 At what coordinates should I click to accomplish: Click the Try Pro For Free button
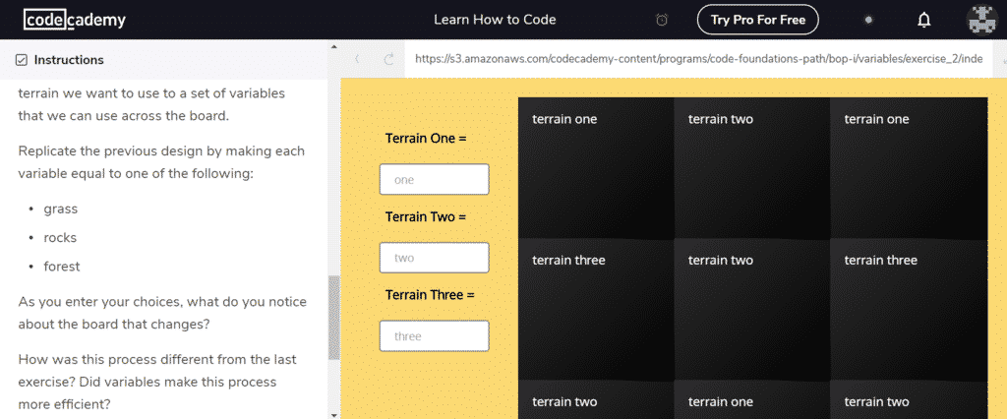tap(758, 20)
